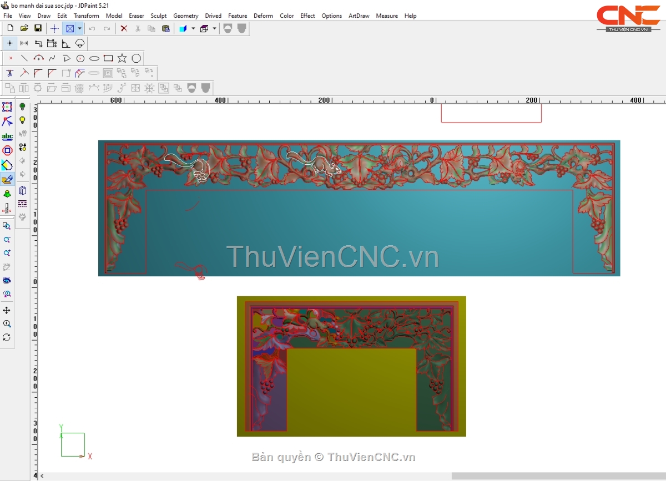Image resolution: width=666 pixels, height=481 pixels.
Task: Click the cyan cube shading icon
Action: (x=183, y=28)
